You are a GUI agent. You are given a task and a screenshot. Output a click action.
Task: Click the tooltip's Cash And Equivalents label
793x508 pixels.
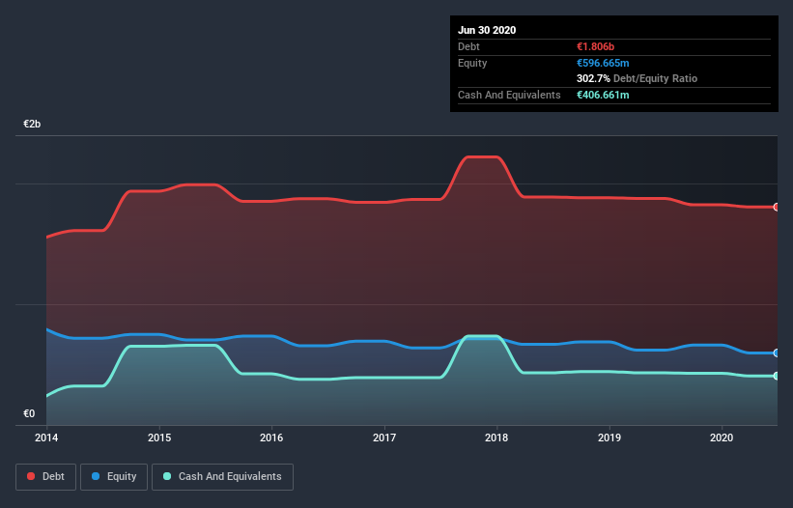(x=509, y=95)
